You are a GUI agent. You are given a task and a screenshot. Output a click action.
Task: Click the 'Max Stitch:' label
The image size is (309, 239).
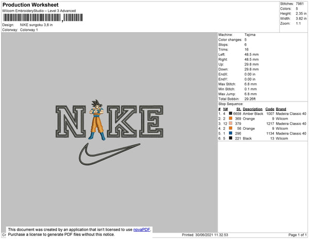(227, 84)
